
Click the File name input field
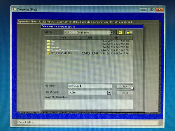(x=90, y=86)
